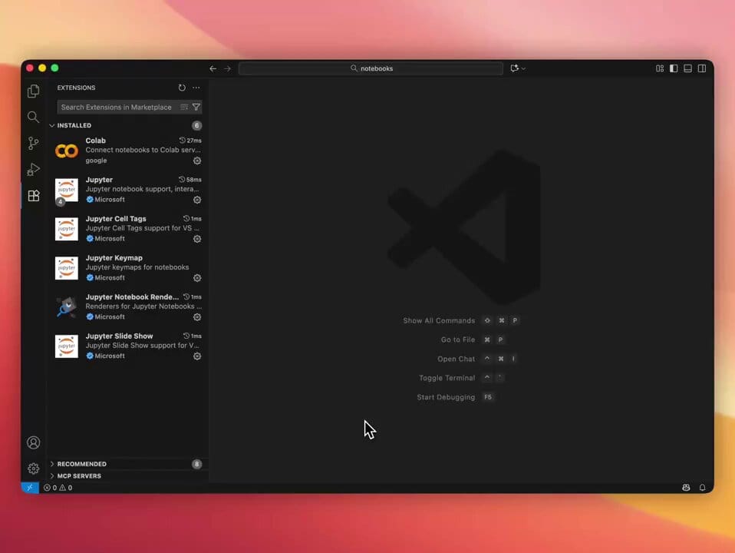
Task: Select the Jupyter Keymap extension
Action: point(127,268)
